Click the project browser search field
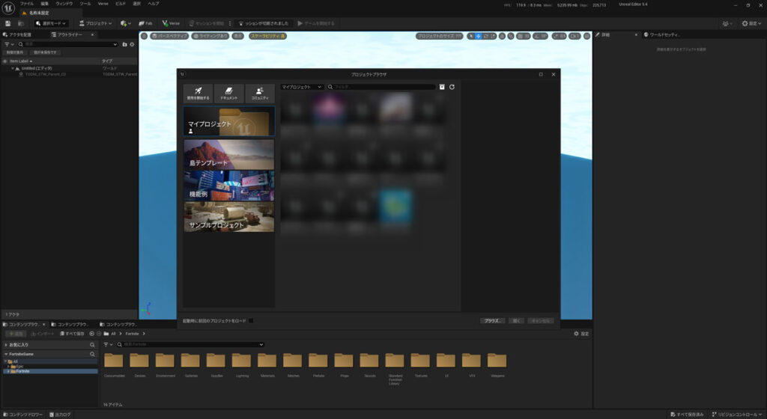The height and width of the screenshot is (419, 767). pos(381,87)
